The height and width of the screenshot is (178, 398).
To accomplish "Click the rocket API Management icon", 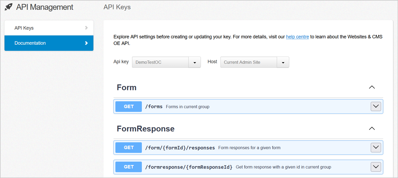I will pyautogui.click(x=9, y=7).
